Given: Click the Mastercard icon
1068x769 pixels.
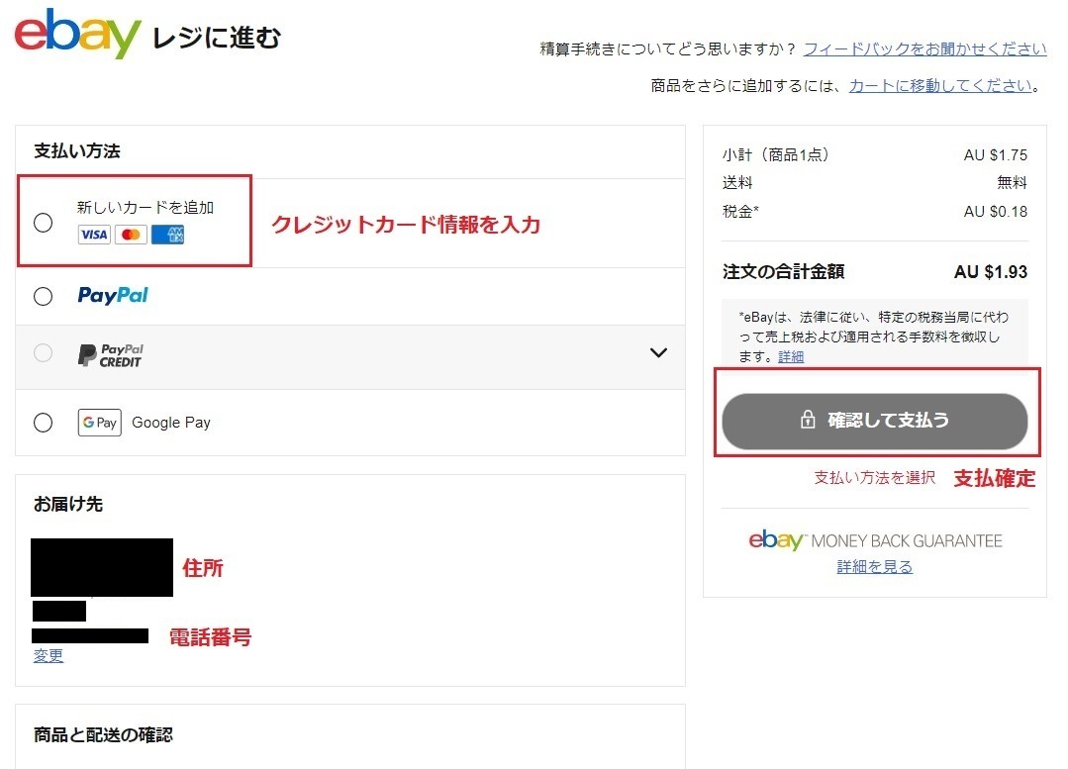Looking at the screenshot, I should pyautogui.click(x=131, y=235).
